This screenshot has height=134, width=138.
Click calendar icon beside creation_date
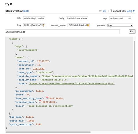(40, 102)
